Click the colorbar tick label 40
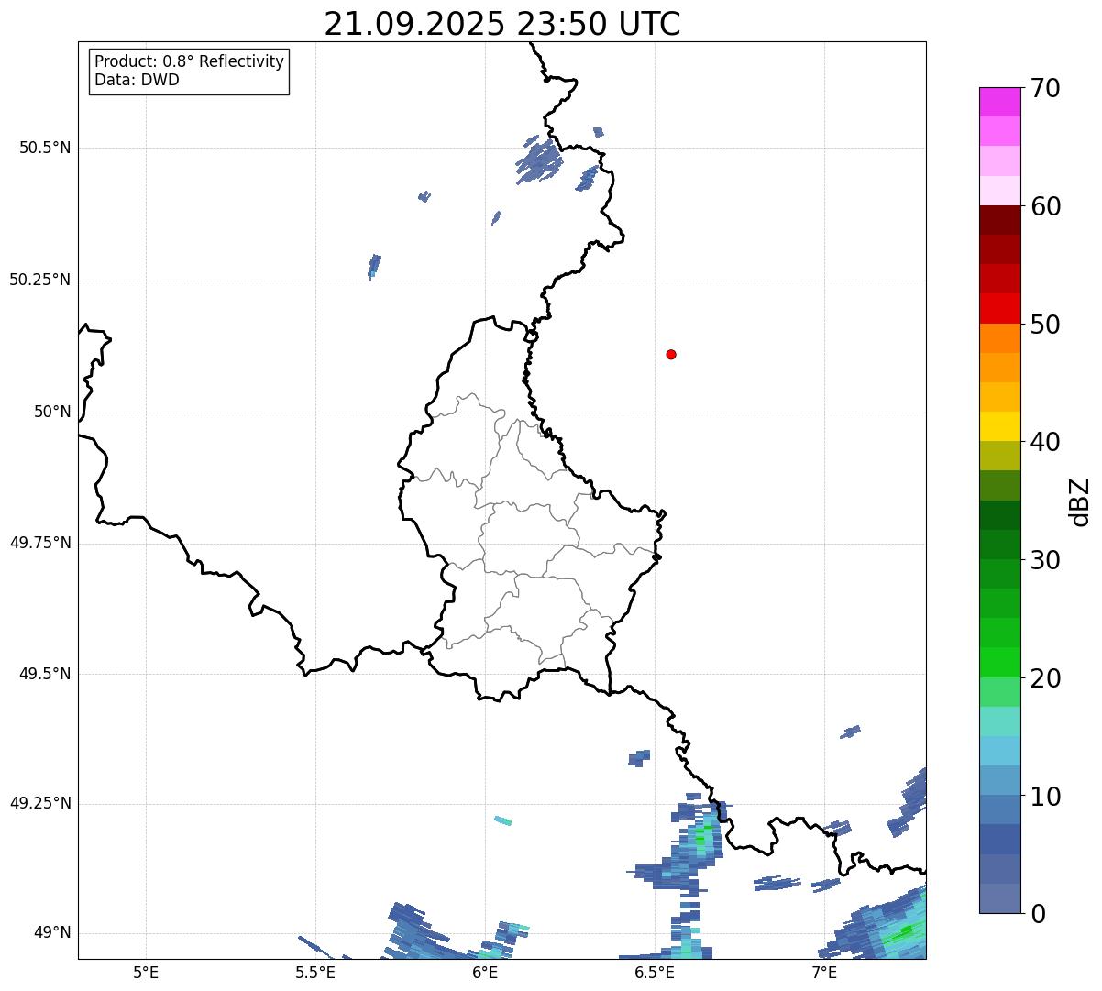 point(1045,442)
